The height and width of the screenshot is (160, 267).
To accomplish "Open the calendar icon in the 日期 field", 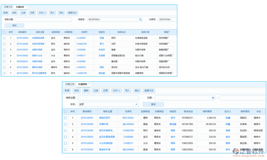I will click(213, 98).
